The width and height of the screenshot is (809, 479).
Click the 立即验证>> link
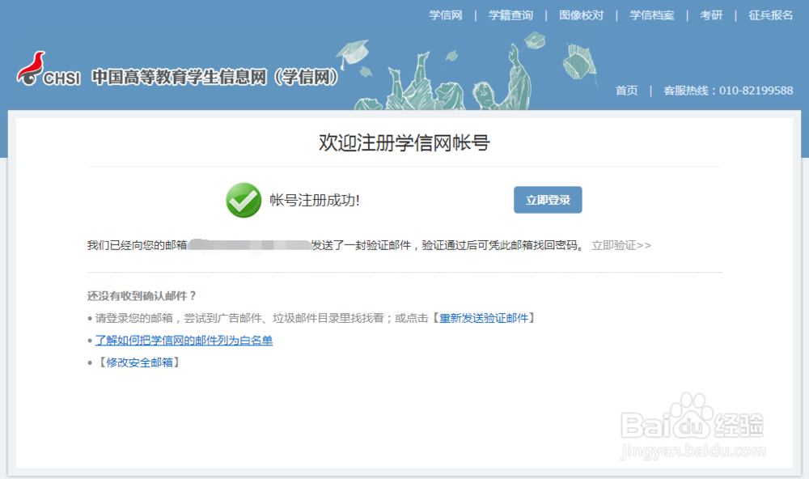621,245
